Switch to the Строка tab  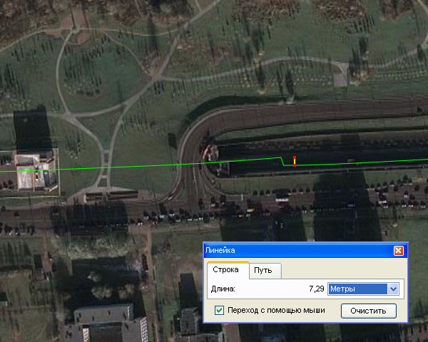click(227, 271)
